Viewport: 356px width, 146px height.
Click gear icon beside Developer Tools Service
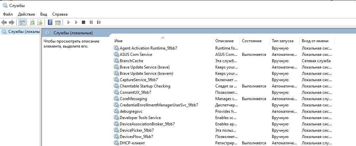(x=116, y=118)
